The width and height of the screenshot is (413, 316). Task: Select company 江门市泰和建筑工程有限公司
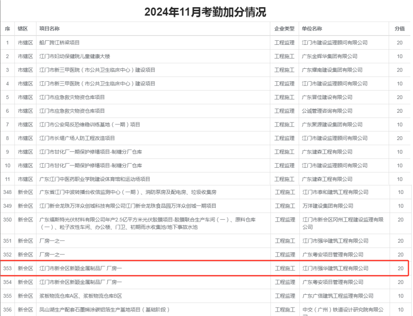[x=335, y=192]
